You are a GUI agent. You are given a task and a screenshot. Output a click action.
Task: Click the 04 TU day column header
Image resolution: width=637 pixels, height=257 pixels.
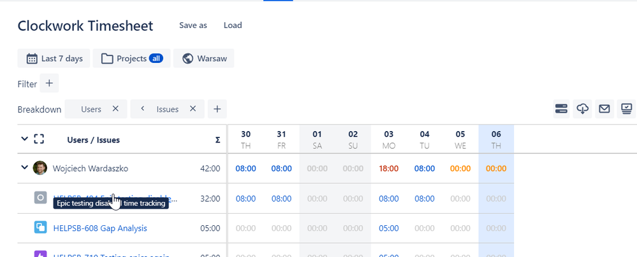[x=425, y=139]
